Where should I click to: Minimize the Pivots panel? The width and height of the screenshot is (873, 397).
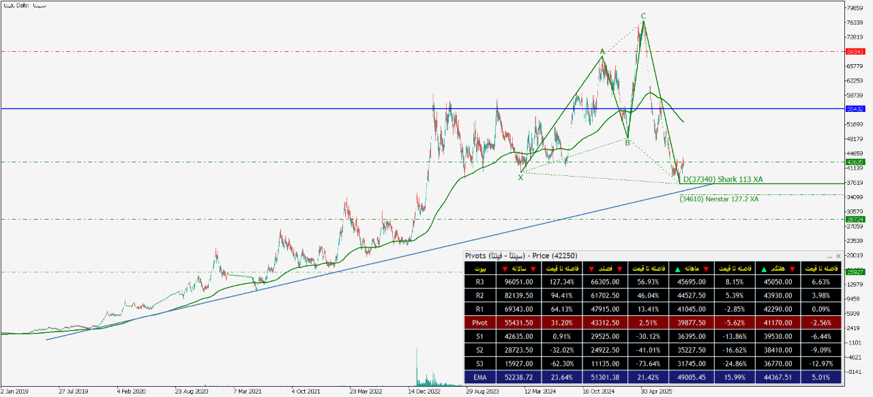[x=829, y=256]
